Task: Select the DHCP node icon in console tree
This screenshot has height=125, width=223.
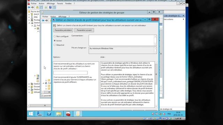Action: 32,14
